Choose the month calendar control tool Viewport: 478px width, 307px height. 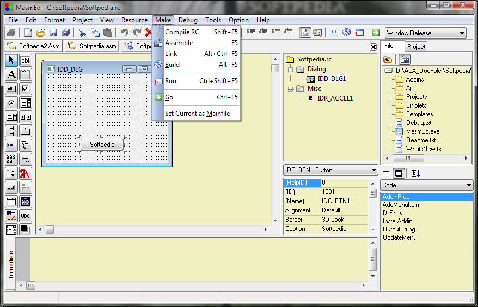coord(25,202)
